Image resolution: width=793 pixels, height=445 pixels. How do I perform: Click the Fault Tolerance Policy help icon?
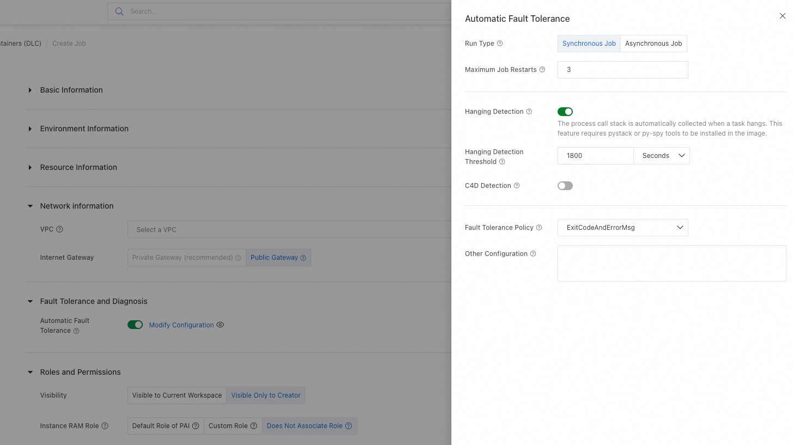click(539, 228)
